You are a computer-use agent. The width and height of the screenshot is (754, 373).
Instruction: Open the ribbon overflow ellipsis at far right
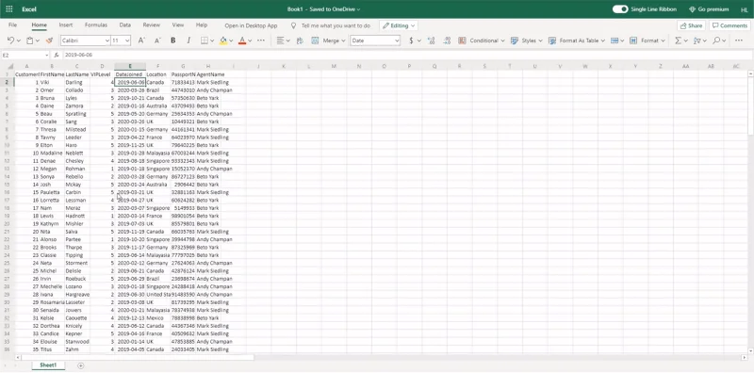(738, 41)
